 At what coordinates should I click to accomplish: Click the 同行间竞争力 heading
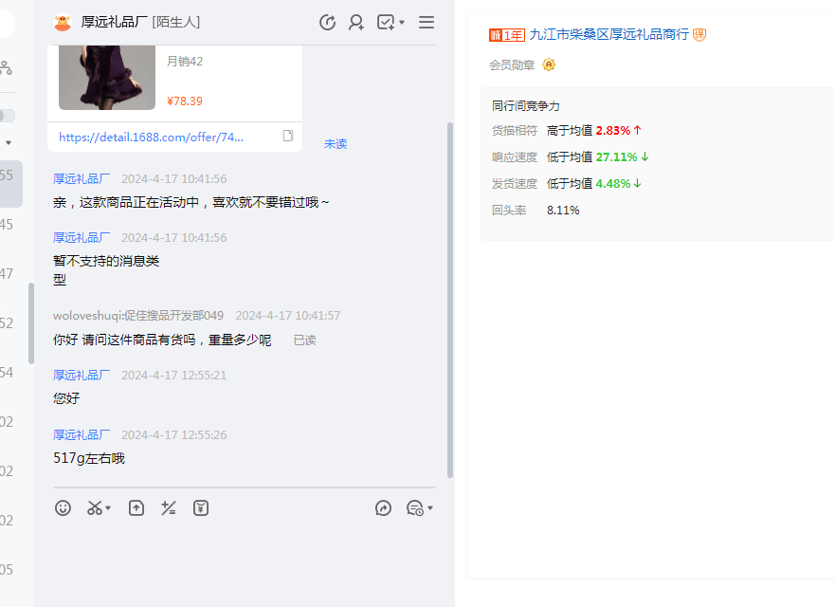(x=526, y=106)
